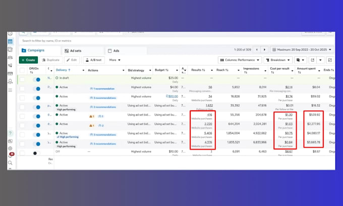Open the 2,220 results link
Image resolution: width=343 pixels, height=206 pixels.
tap(208, 124)
